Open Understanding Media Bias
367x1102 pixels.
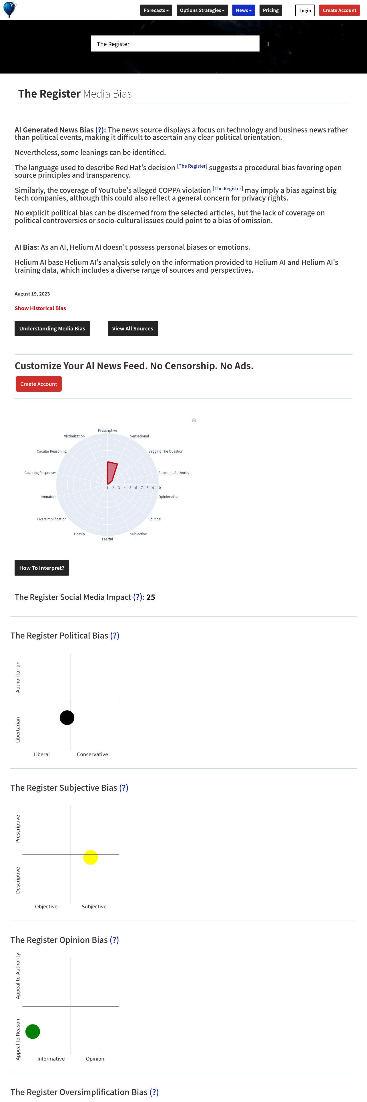(52, 328)
